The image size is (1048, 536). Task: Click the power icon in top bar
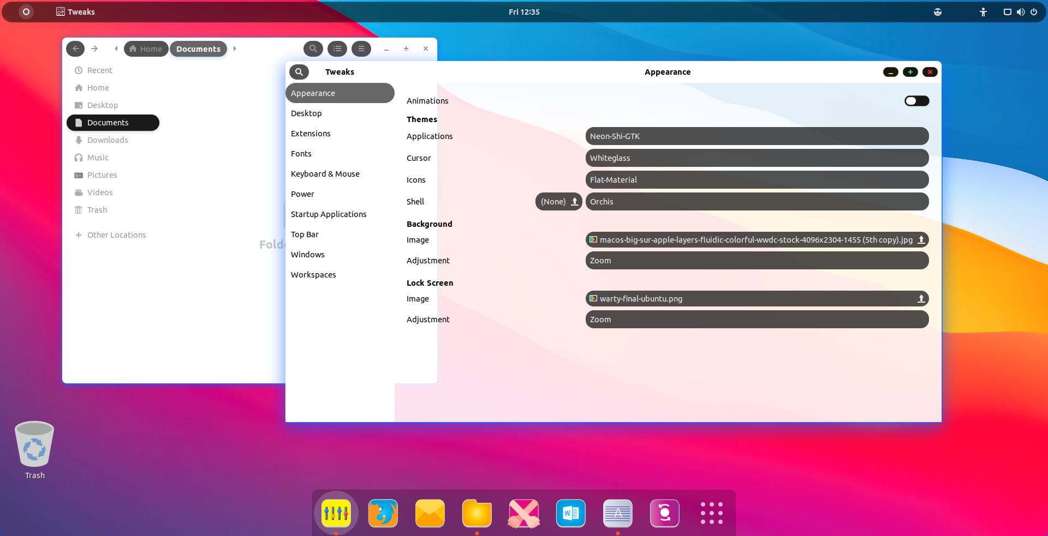tap(1034, 12)
